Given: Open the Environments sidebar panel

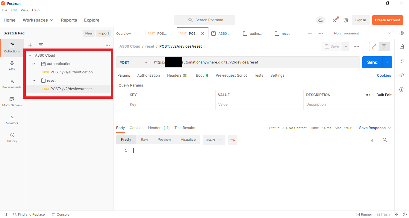Looking at the screenshot, I should point(12,84).
